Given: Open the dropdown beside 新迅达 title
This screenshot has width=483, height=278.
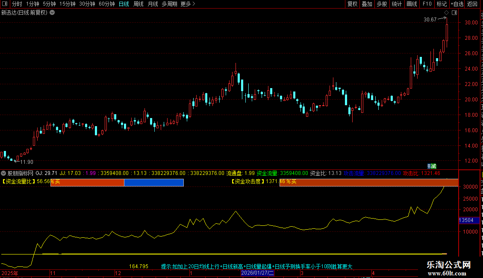Looking at the screenshot, I should (53, 13).
